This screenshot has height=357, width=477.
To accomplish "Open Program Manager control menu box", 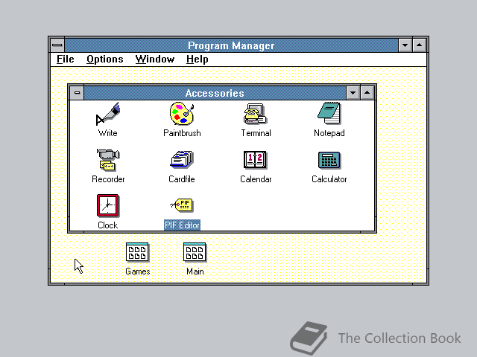I will 57,45.
